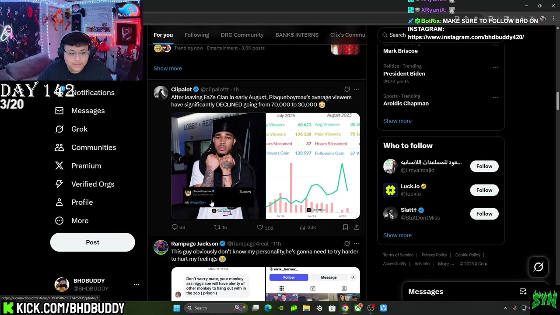
Task: Open Mark Briscoe trending topic
Action: (400, 51)
